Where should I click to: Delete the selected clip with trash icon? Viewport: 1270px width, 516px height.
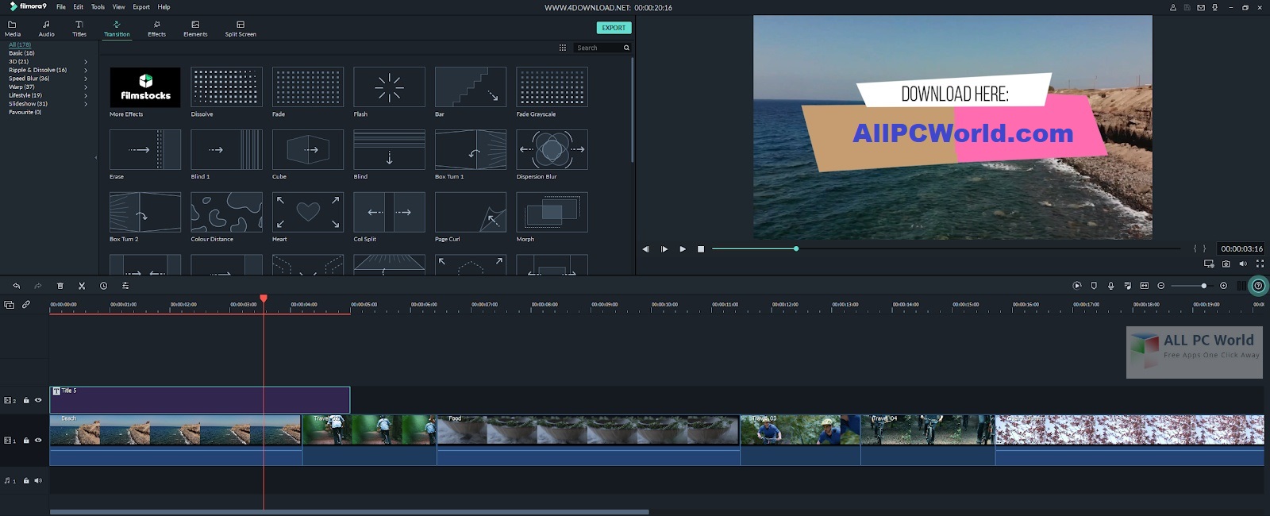click(x=60, y=286)
